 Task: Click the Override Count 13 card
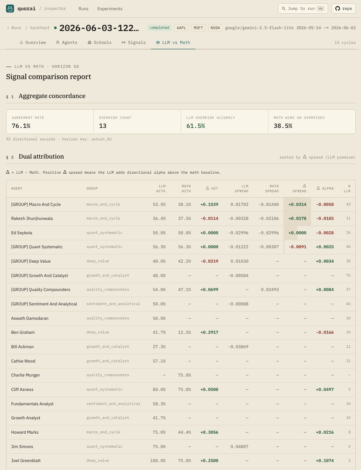tap(137, 121)
